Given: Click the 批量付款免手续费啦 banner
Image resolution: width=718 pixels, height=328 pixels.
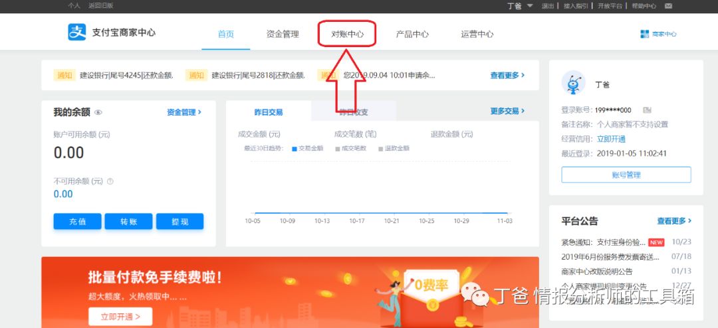Looking at the screenshot, I should coord(290,292).
